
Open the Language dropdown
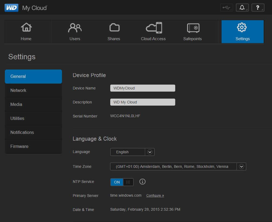coord(132,152)
